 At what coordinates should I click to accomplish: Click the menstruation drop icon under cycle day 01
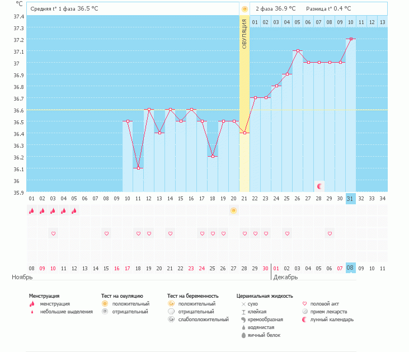(31, 210)
